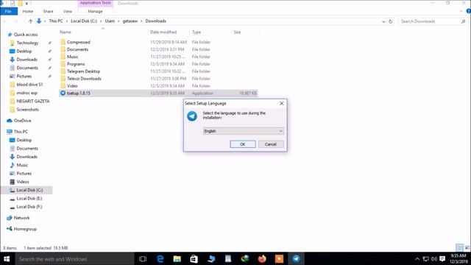The width and height of the screenshot is (471, 265).
Task: Open the Store app from taskbar
Action: 194,258
